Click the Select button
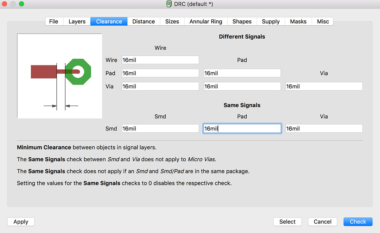The width and height of the screenshot is (380, 233). 287,222
